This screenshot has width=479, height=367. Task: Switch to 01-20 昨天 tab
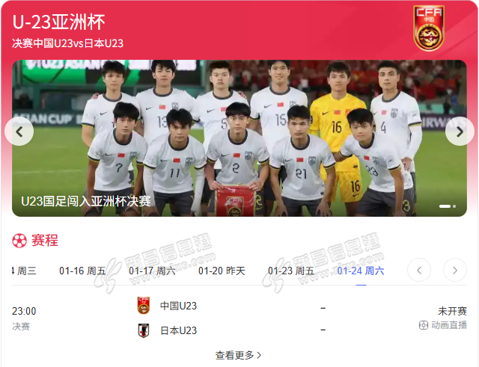[222, 271]
